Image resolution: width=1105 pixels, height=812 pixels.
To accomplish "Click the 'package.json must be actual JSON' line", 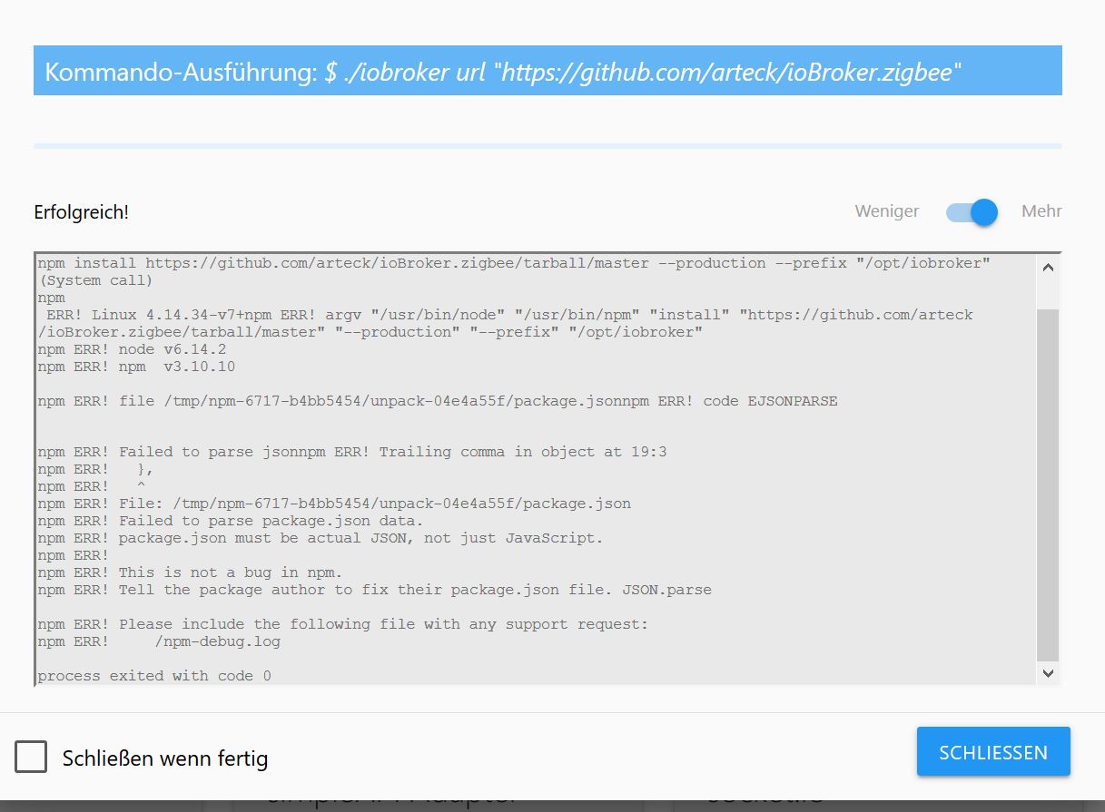I will [x=321, y=538].
